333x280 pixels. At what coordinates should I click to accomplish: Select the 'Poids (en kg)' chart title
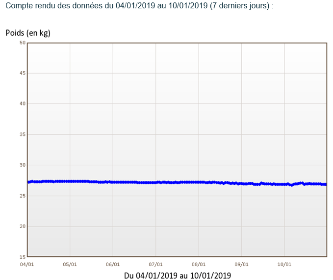tap(28, 33)
